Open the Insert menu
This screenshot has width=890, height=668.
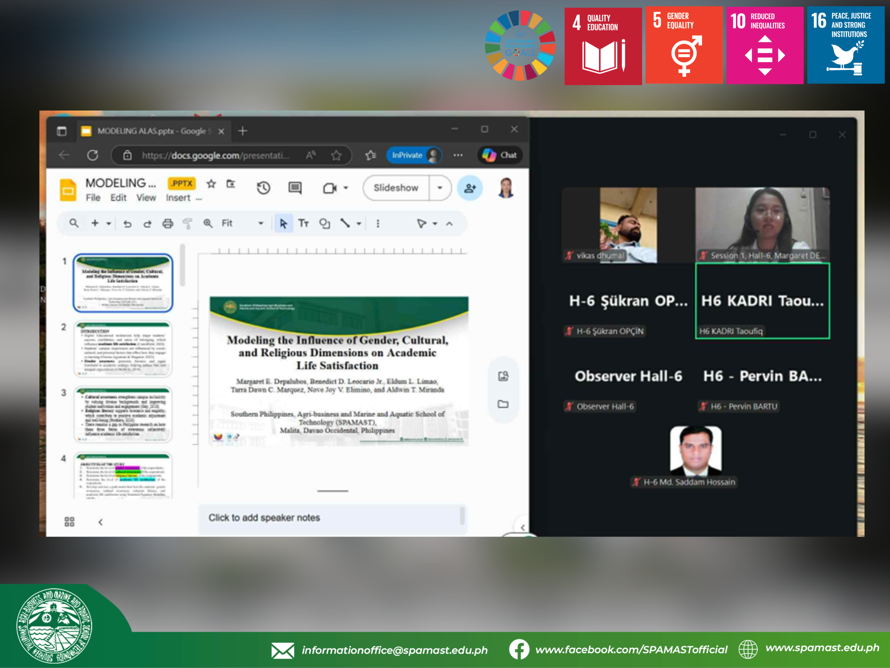pos(178,197)
